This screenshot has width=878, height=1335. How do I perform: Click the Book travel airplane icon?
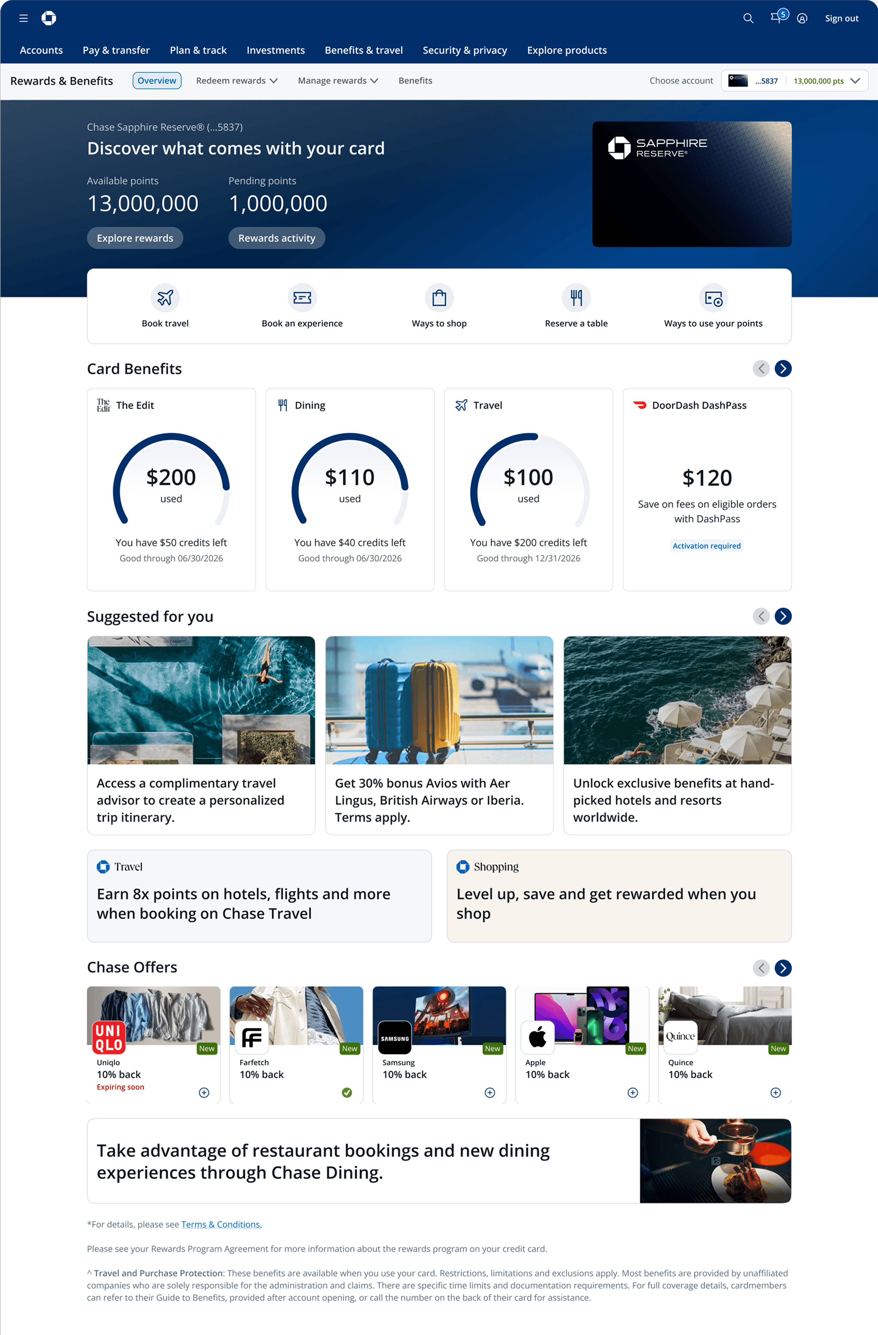pos(165,297)
